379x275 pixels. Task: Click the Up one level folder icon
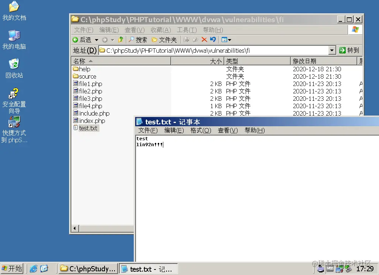[120, 39]
